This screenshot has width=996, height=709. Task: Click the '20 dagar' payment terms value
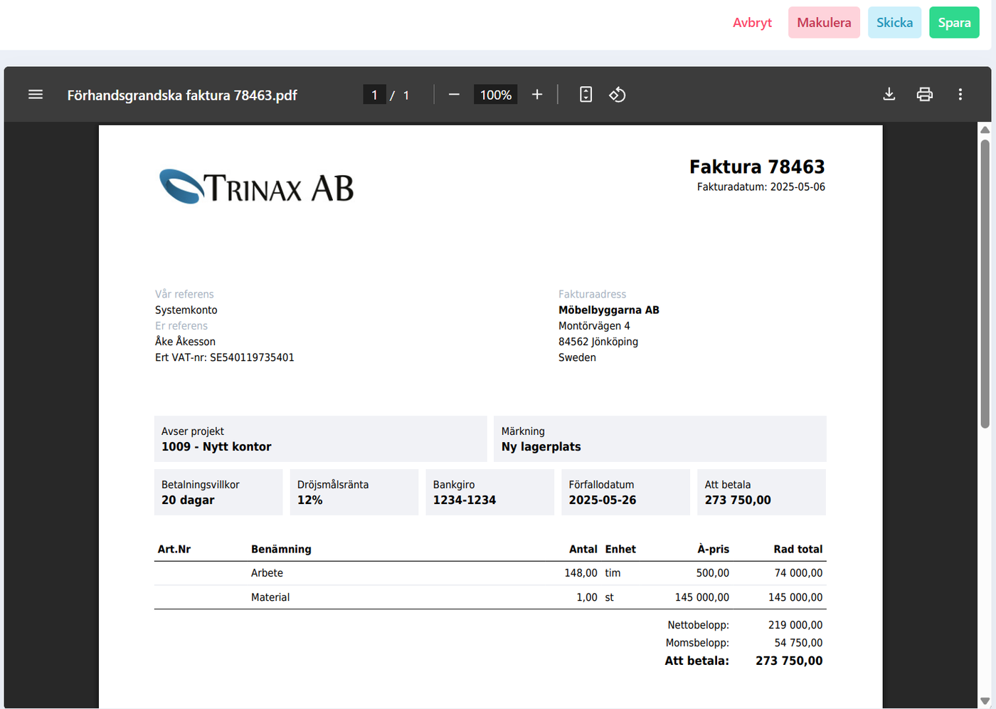pyautogui.click(x=188, y=500)
